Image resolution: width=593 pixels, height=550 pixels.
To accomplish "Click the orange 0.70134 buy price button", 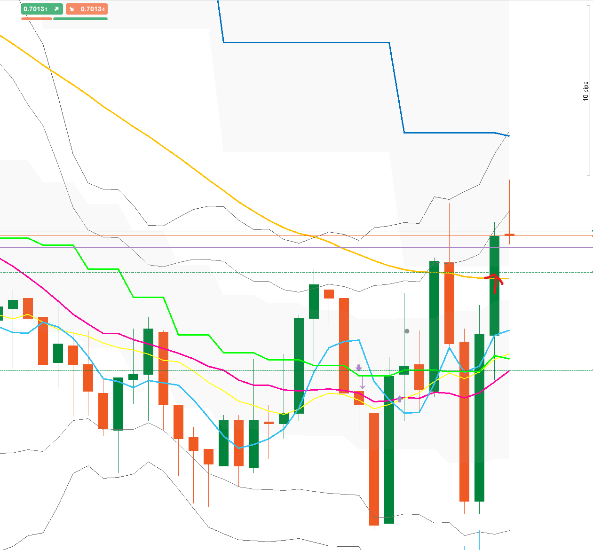I will pos(87,9).
